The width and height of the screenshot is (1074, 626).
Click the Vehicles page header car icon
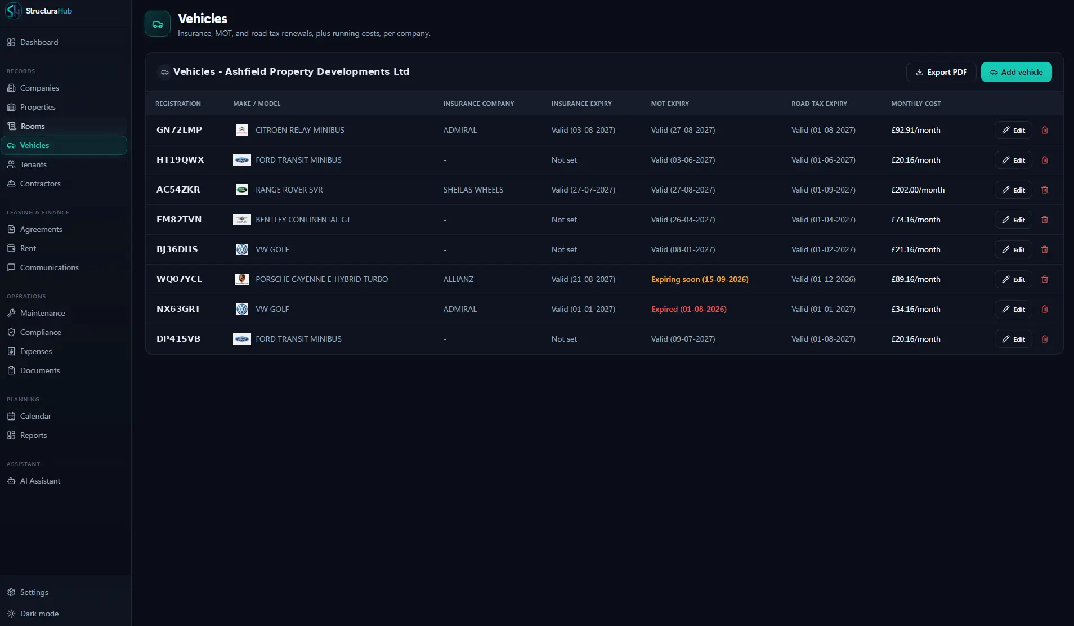(158, 24)
